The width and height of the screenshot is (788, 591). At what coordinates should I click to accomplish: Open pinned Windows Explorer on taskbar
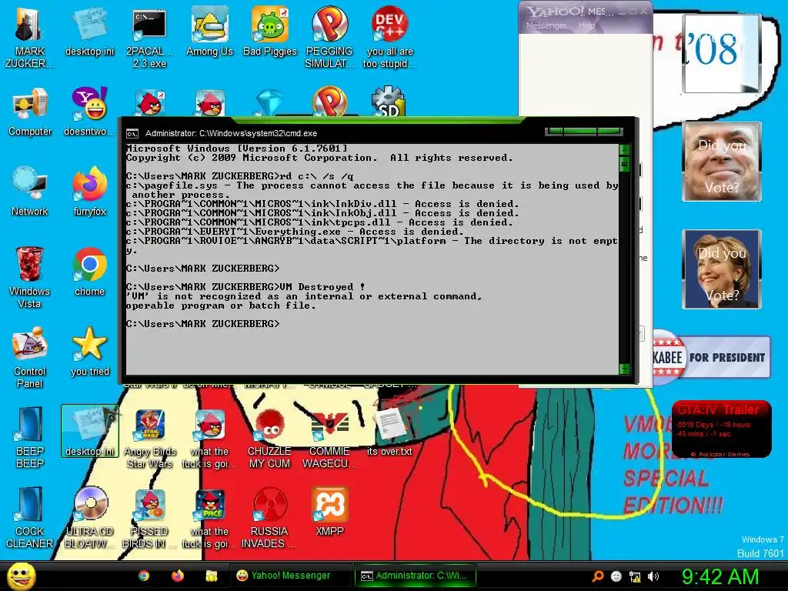[211, 576]
